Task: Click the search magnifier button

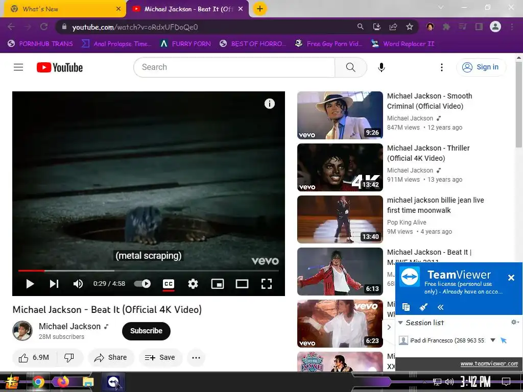Action: 350,67
